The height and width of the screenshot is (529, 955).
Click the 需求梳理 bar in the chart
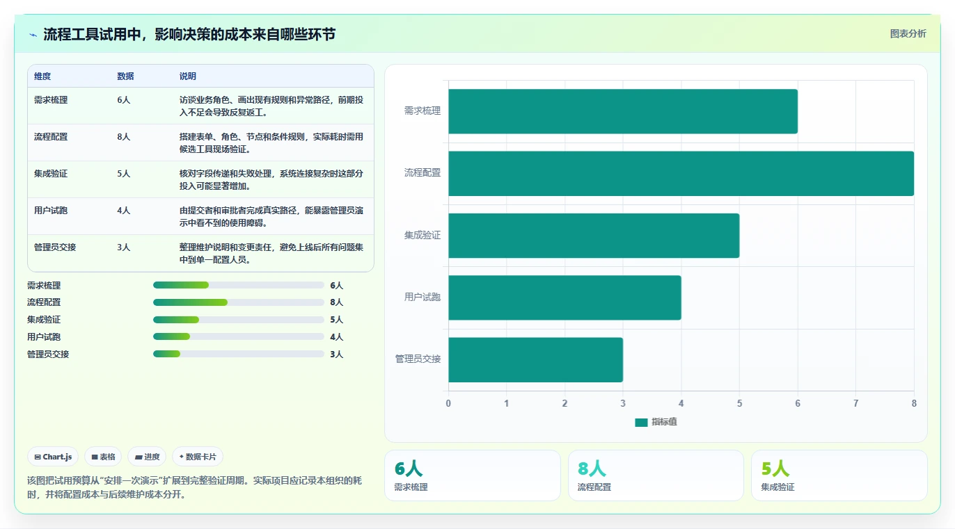623,111
